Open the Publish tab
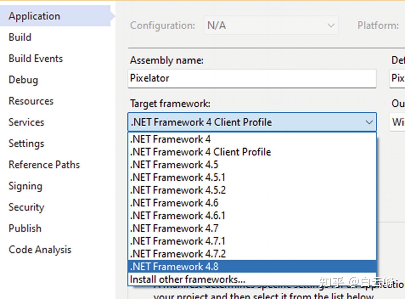Image resolution: width=405 pixels, height=299 pixels. [25, 228]
